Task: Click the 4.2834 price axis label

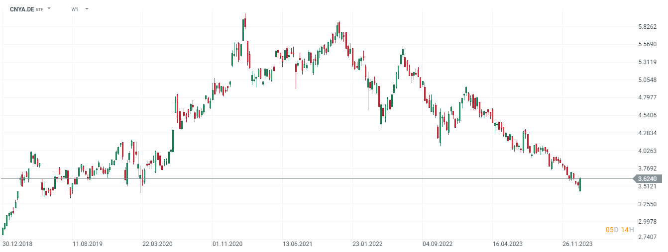Action: coord(648,133)
